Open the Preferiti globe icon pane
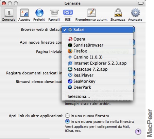Screen dimensions: 154x139 point(39,15)
